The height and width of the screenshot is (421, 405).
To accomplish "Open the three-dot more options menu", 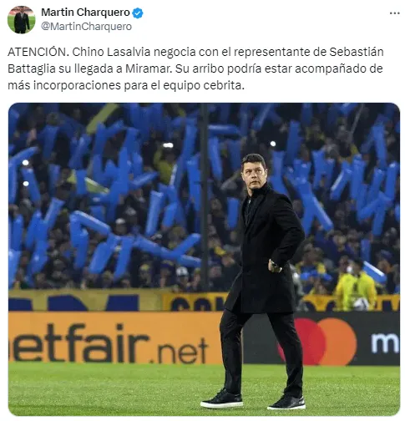I will coord(394,13).
